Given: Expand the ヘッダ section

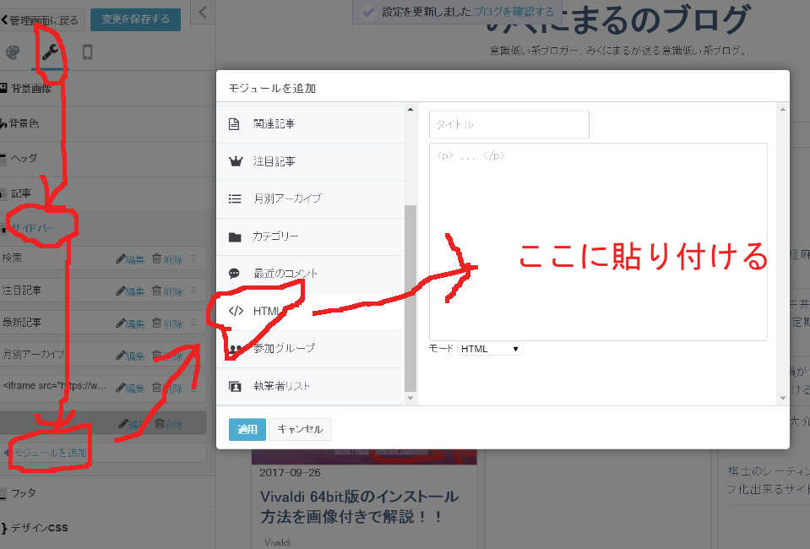Looking at the screenshot, I should tap(107, 158).
